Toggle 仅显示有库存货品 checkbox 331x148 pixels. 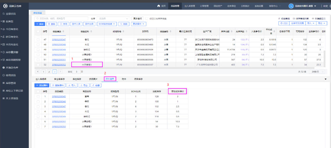pyautogui.click(x=147, y=19)
